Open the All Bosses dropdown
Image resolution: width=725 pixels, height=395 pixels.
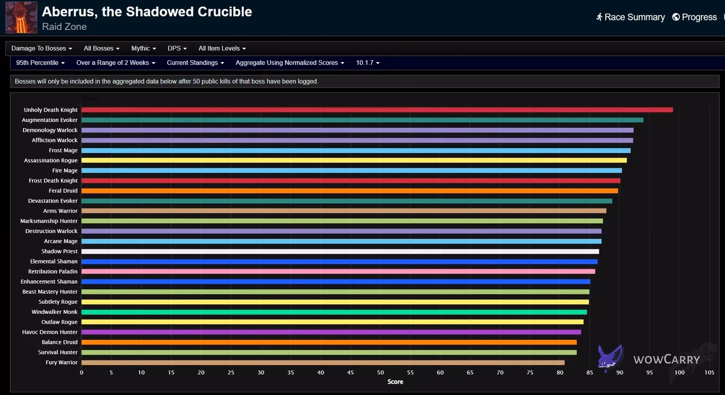(x=101, y=48)
